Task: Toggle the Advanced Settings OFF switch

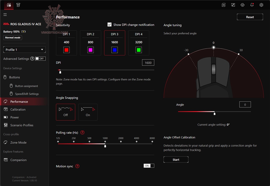Action: pos(40,58)
